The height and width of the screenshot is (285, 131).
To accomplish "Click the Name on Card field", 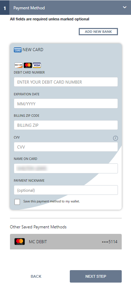I will [x=66, y=168].
